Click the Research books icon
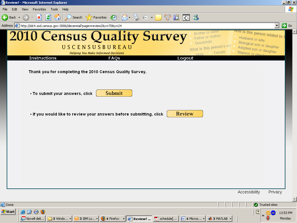The height and width of the screenshot is (223, 297). [x=176, y=17]
